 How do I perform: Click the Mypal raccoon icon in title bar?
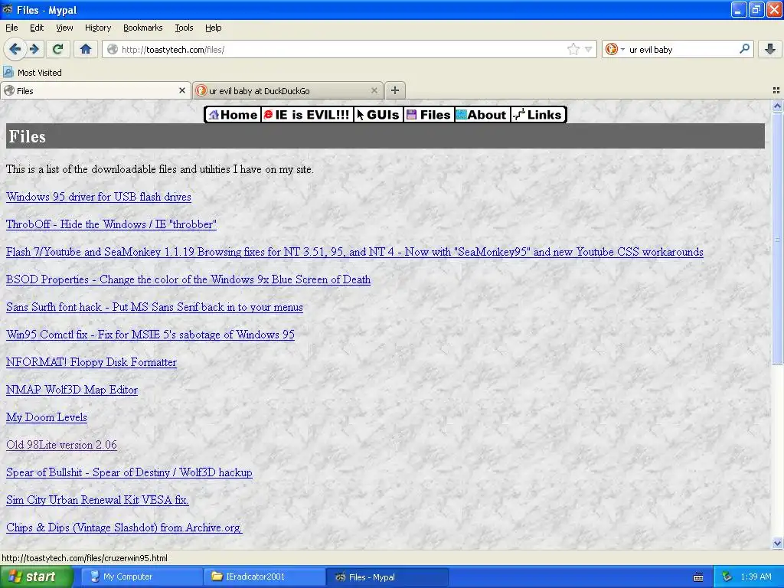tap(8, 9)
